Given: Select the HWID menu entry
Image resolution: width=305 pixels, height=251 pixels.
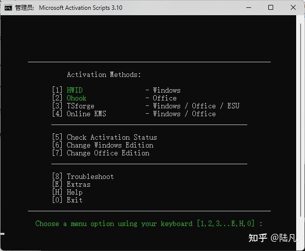Looking at the screenshot, I should click(67, 90).
